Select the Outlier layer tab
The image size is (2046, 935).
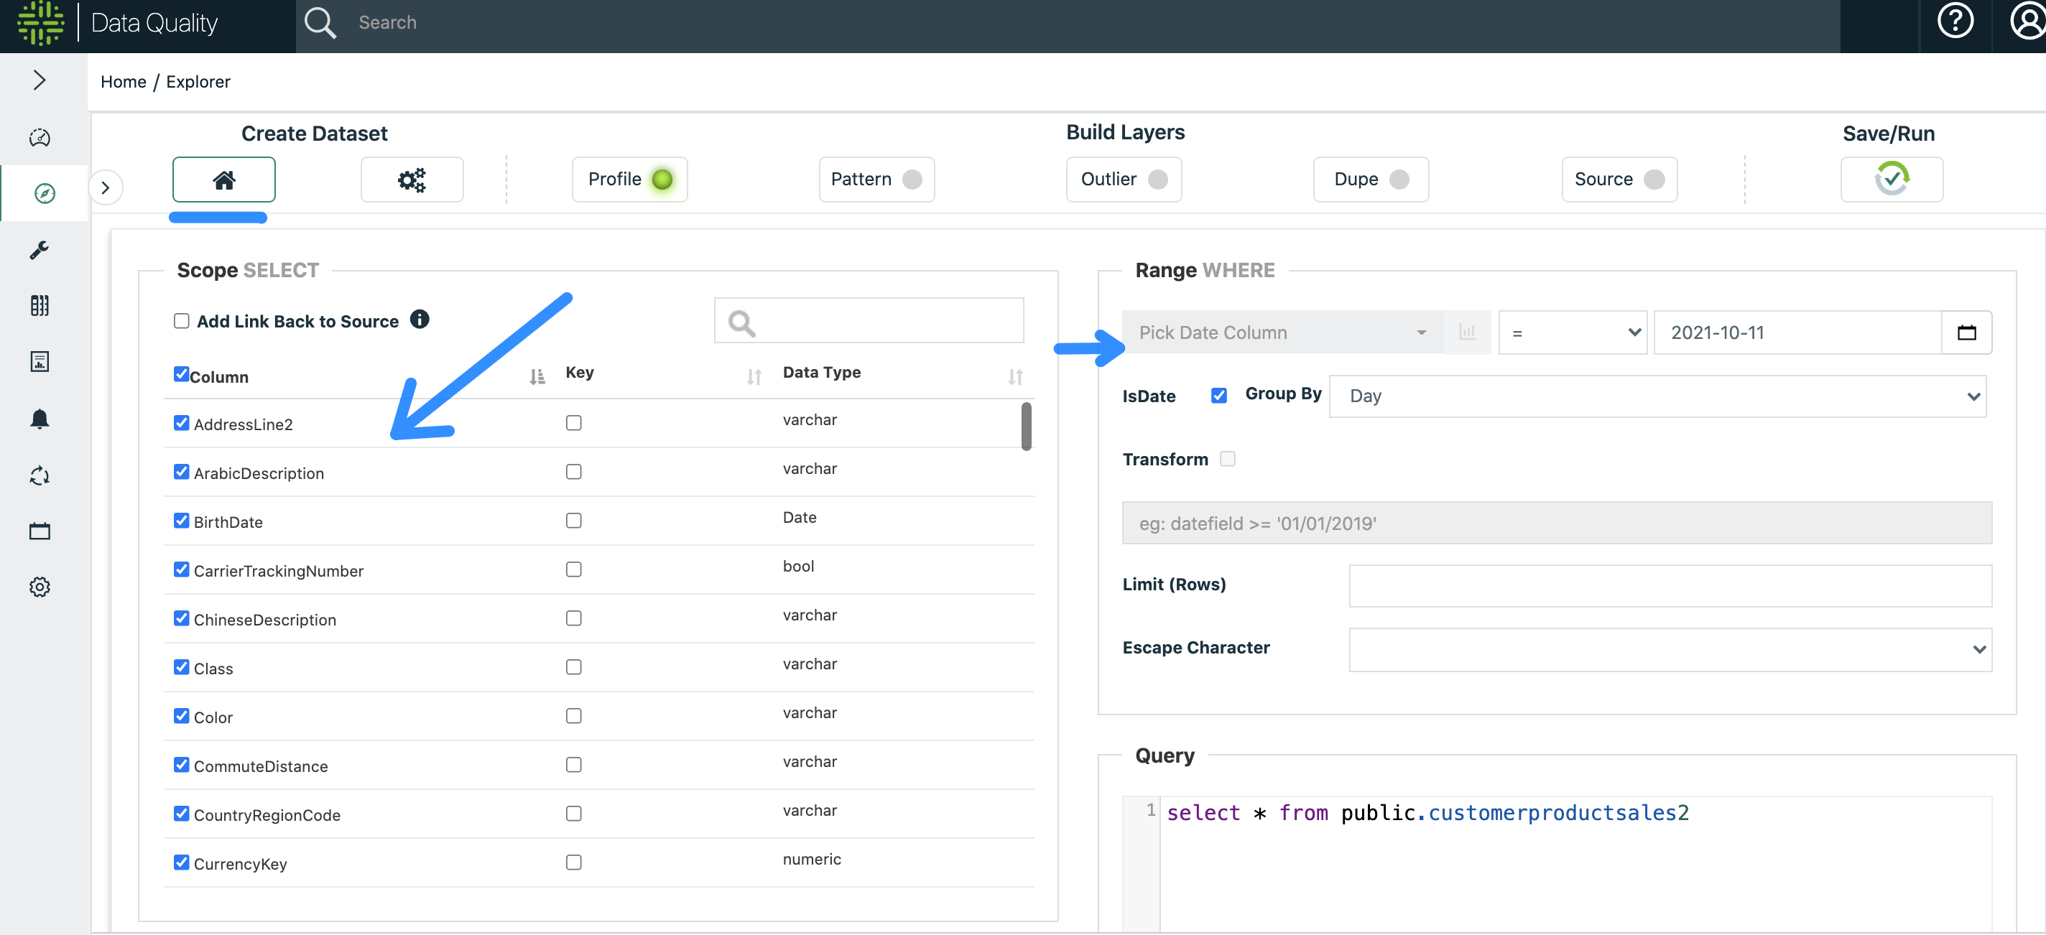point(1123,180)
